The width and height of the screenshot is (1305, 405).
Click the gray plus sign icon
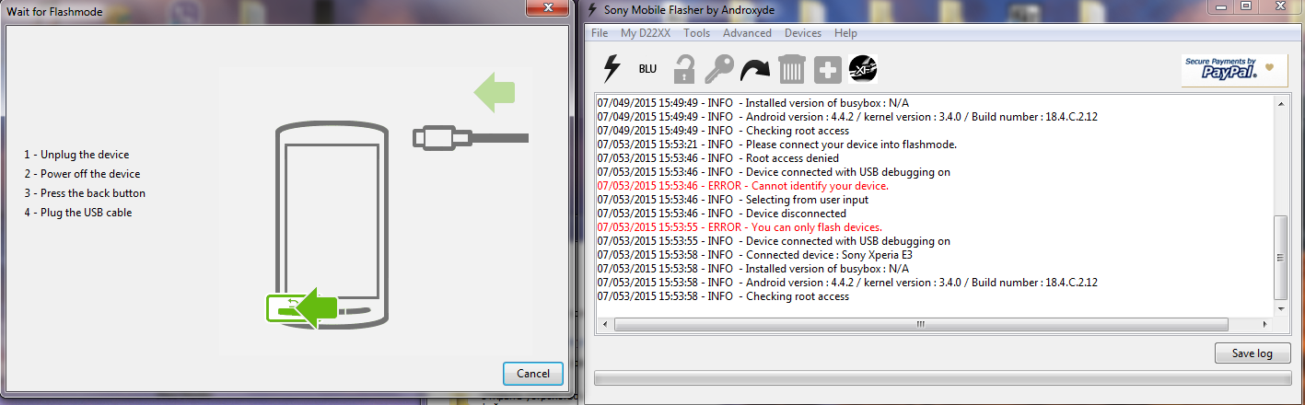(x=827, y=69)
